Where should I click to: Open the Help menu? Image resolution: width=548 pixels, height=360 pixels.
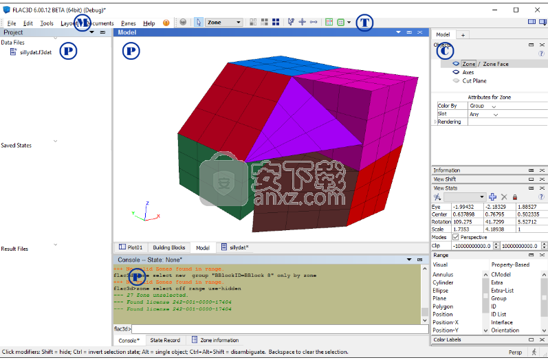tap(149, 23)
